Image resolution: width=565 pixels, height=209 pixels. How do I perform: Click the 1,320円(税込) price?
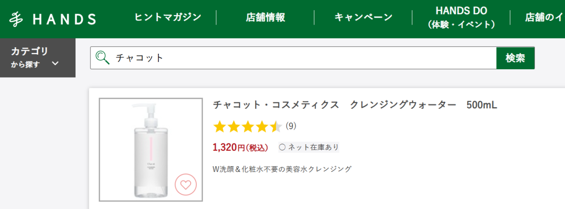[240, 147]
